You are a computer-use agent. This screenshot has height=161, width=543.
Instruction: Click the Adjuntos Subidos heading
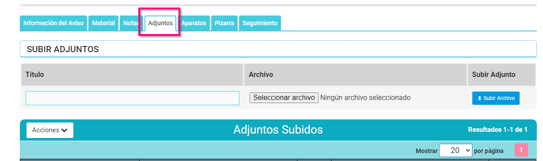pyautogui.click(x=278, y=130)
